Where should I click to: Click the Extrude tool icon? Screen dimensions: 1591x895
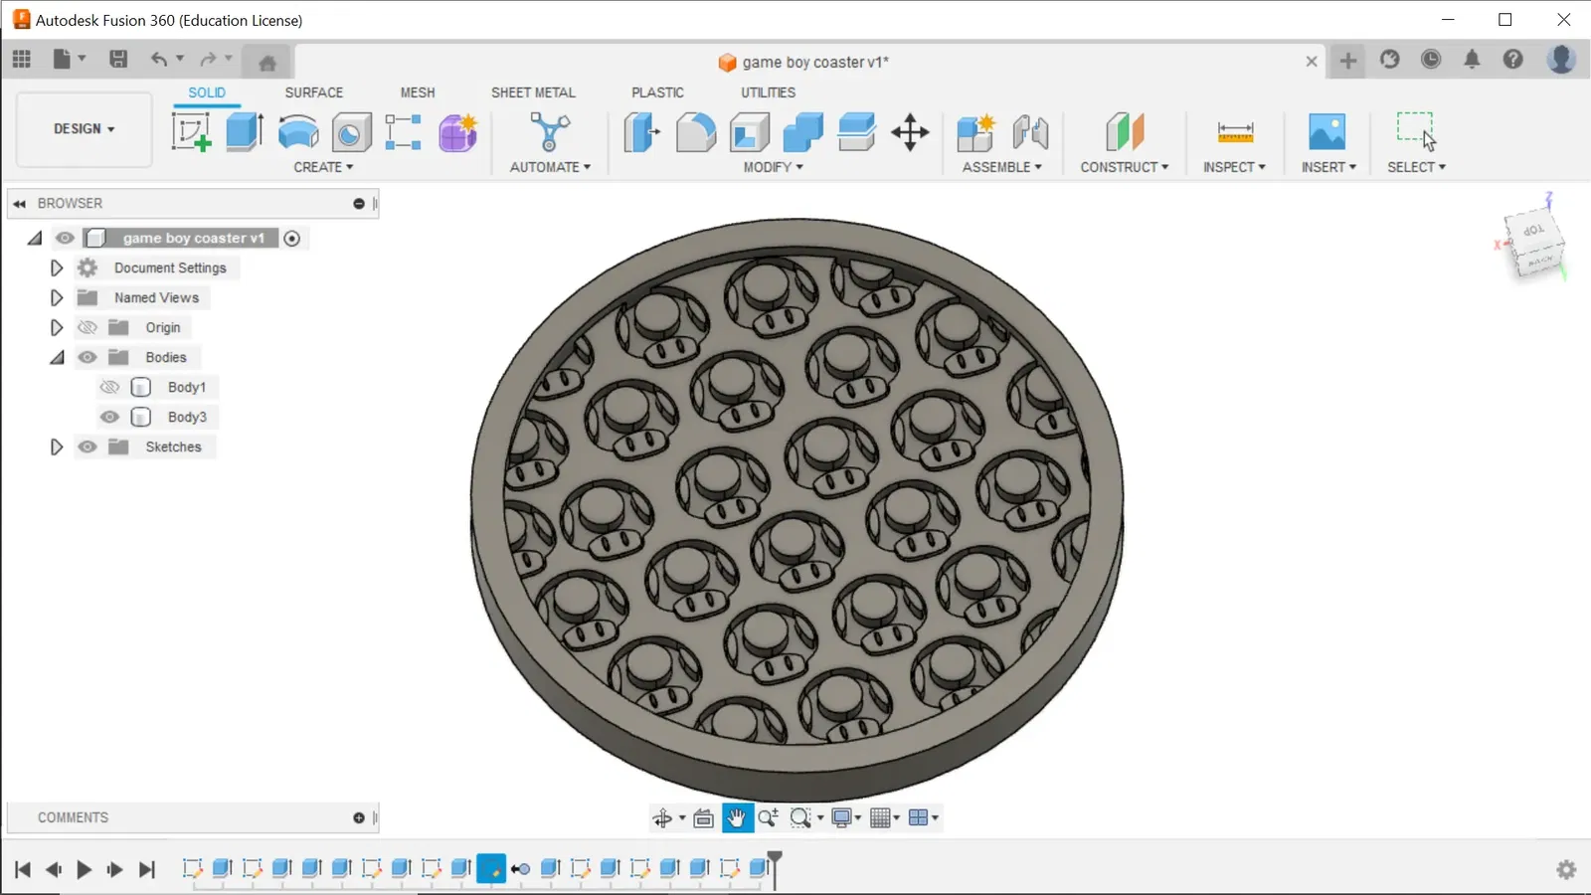pos(245,132)
